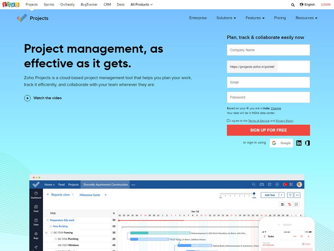Click the Change country link

coord(276,108)
